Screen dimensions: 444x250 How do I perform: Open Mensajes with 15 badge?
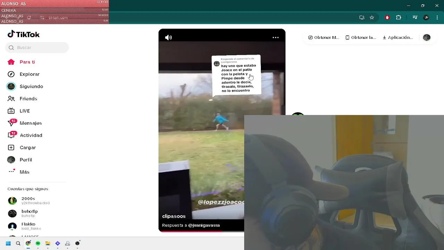(x=25, y=123)
